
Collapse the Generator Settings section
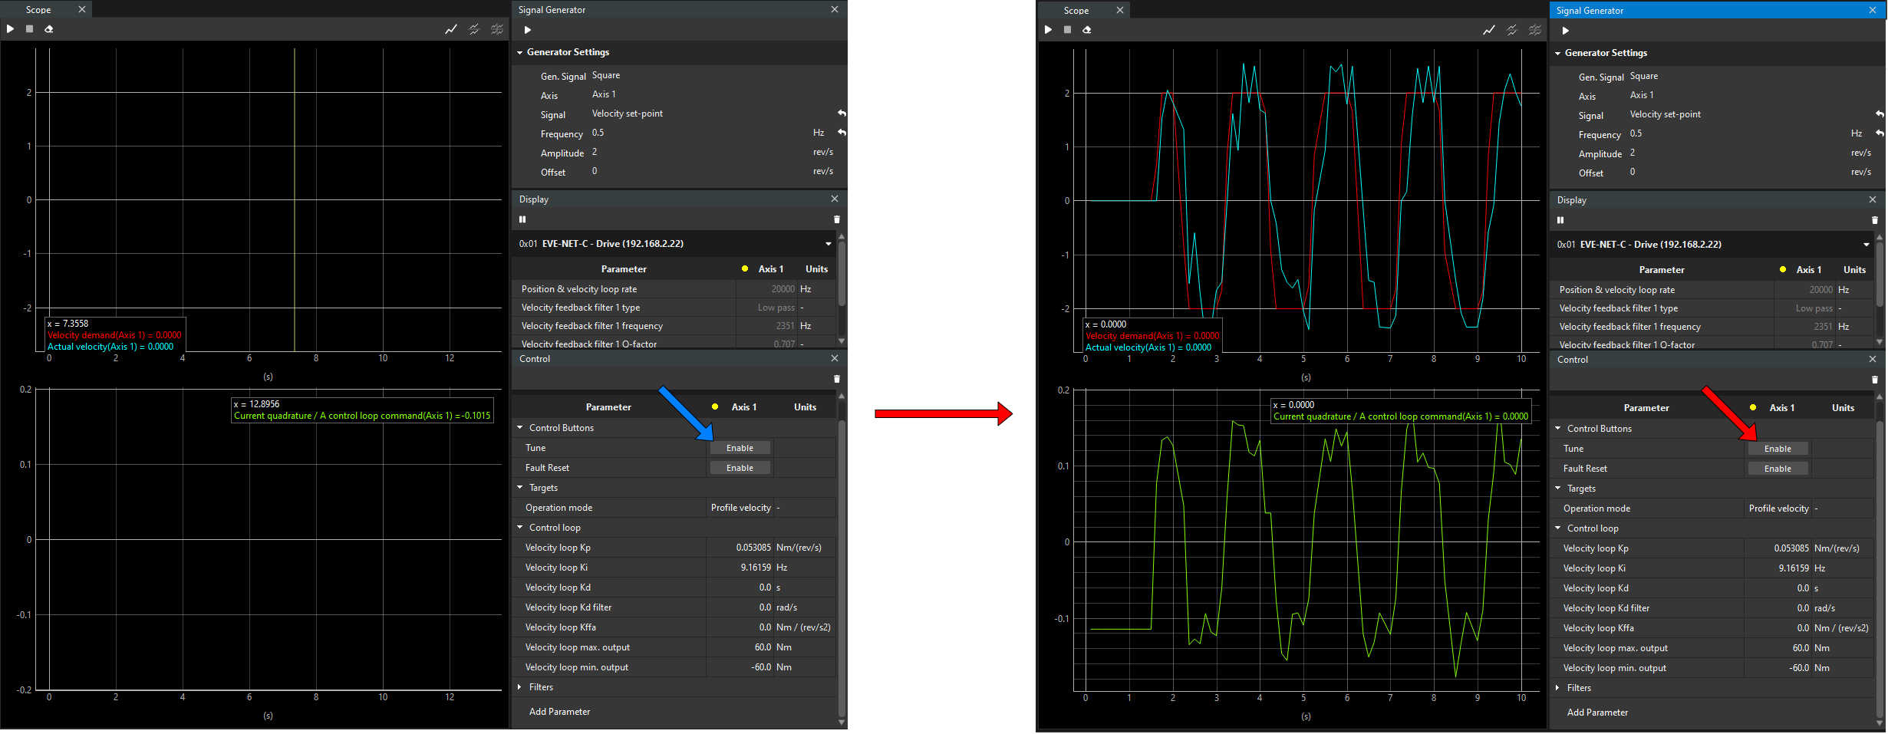[521, 52]
